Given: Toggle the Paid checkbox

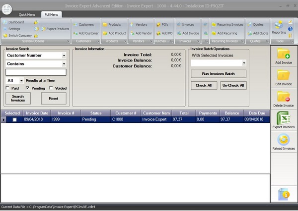Looking at the screenshot, I should pos(7,88).
